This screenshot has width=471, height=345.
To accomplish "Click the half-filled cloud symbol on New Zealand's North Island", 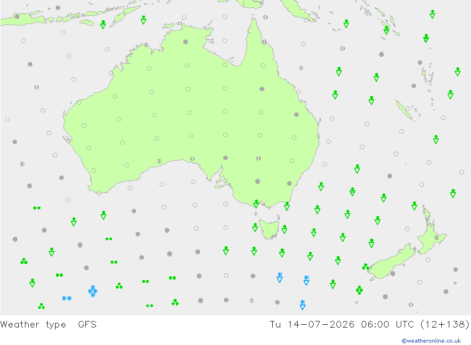I will point(437,238).
